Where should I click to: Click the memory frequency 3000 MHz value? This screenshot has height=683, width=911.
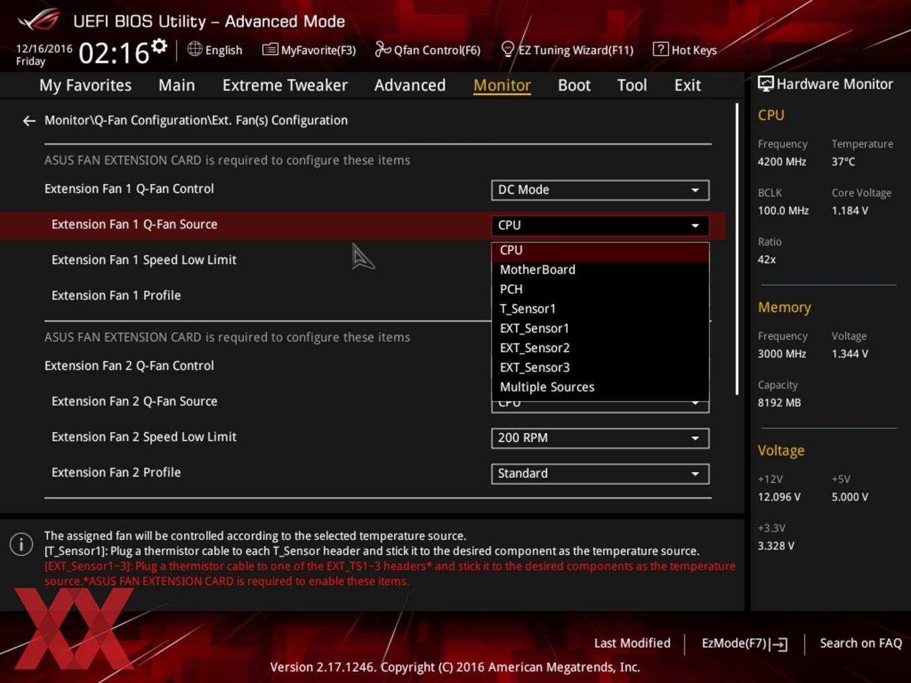(x=782, y=354)
